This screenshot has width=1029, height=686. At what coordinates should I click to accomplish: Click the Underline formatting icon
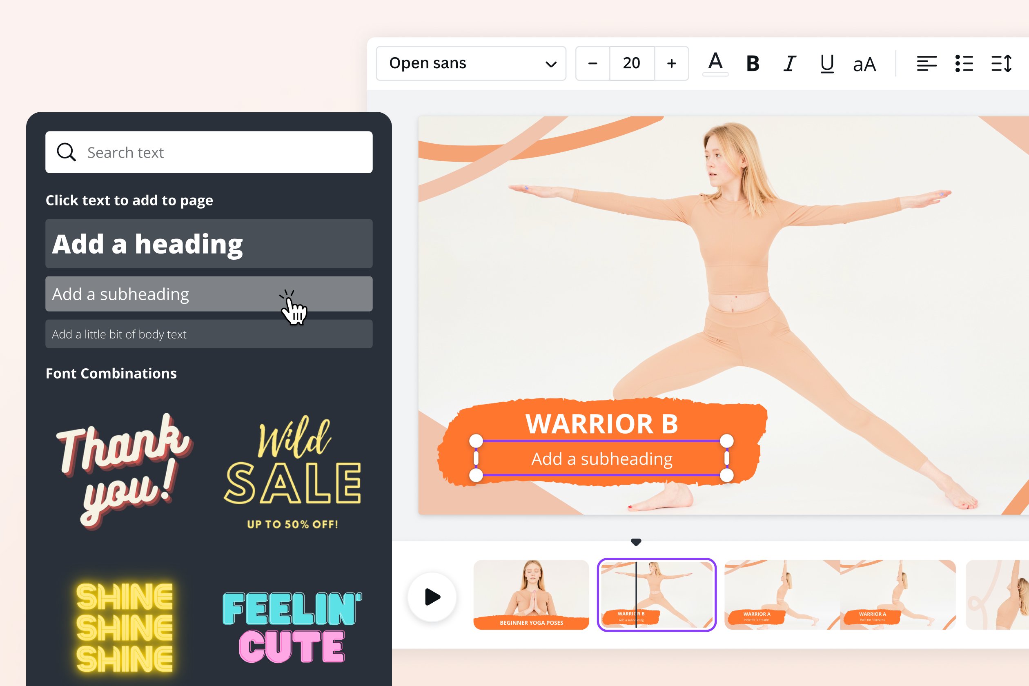(x=825, y=63)
